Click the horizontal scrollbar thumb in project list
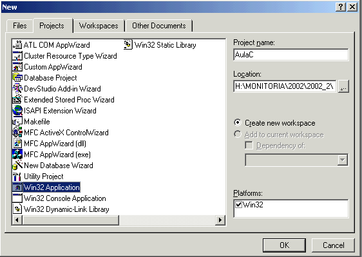The image size is (362, 257). pos(70,220)
